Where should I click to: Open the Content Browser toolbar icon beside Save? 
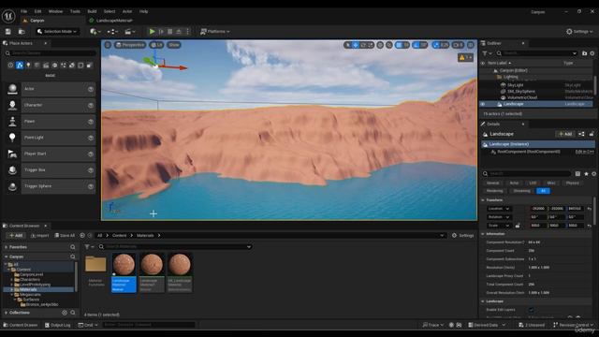pos(22,32)
